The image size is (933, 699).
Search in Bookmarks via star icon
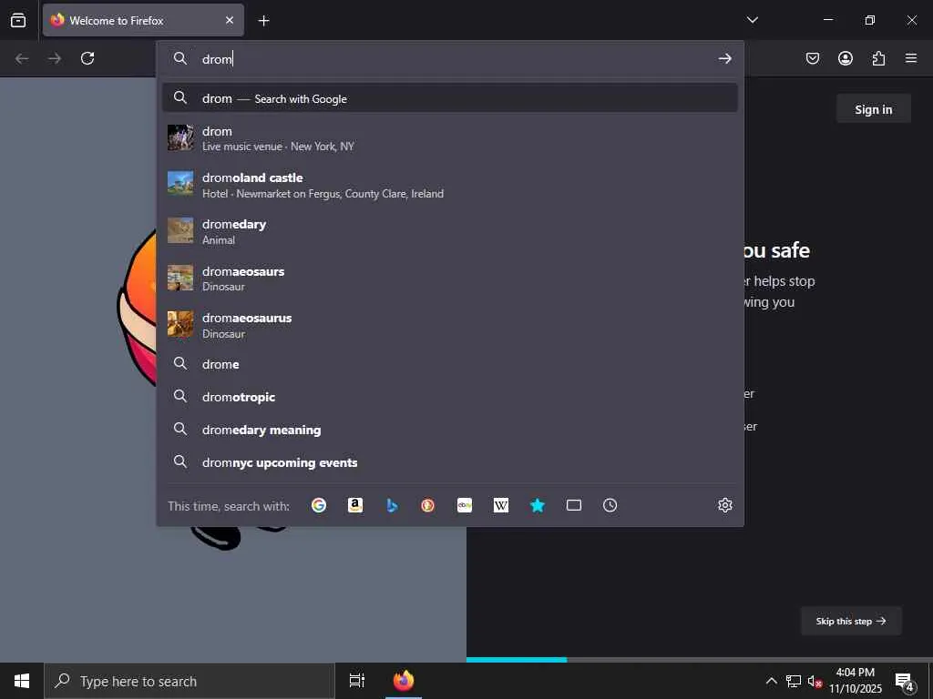pos(538,505)
